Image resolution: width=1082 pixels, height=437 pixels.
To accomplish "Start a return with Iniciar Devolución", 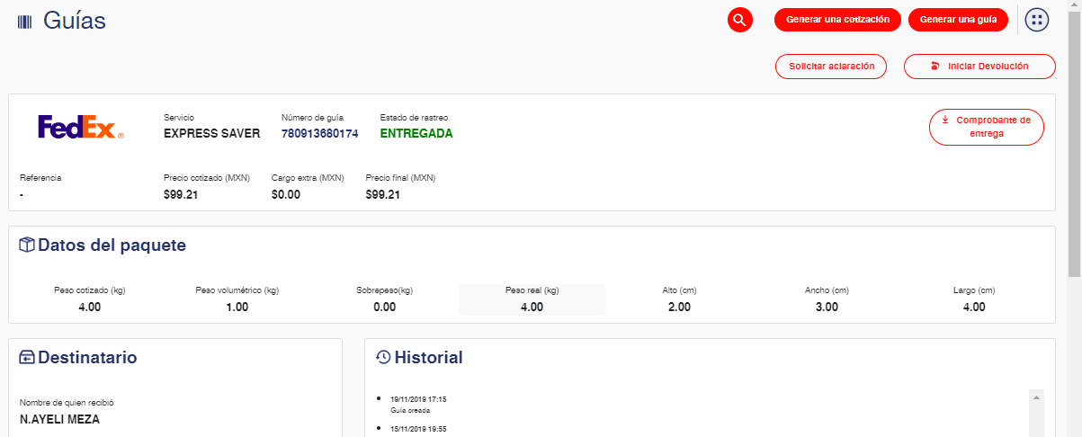I will pyautogui.click(x=979, y=67).
